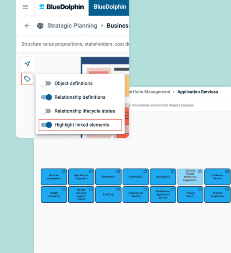Image resolution: width=231 pixels, height=253 pixels.
Task: Select the Account management element
Action: tap(54, 177)
